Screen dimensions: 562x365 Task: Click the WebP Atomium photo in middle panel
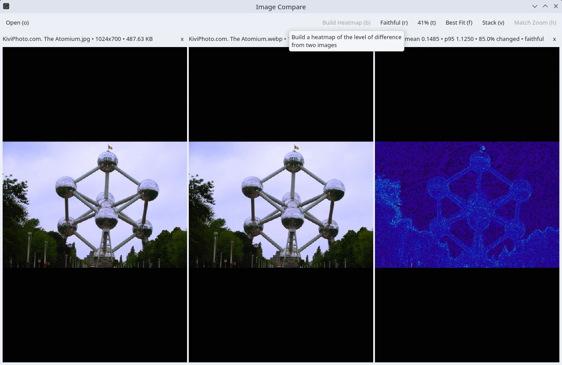(x=281, y=204)
